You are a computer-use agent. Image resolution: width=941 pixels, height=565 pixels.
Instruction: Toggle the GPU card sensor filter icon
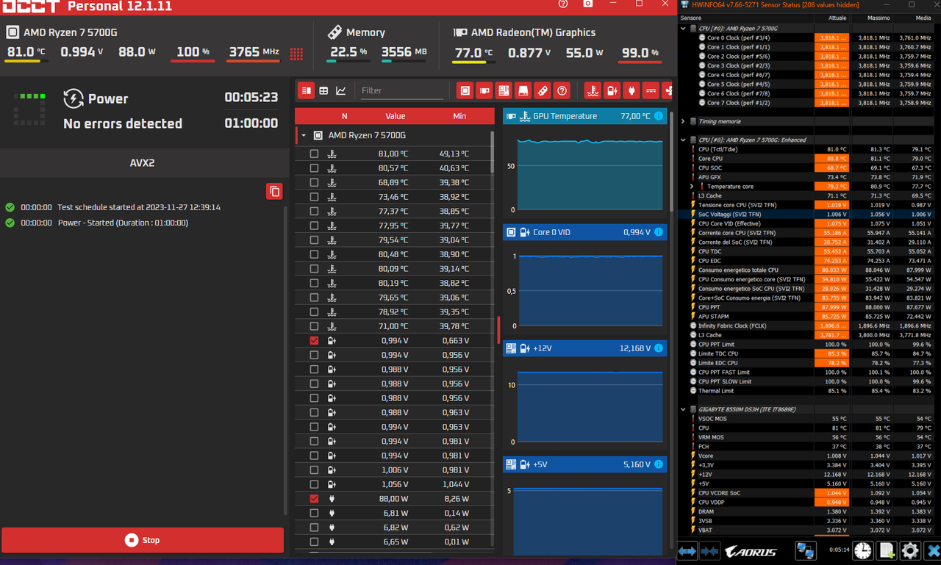coord(484,91)
